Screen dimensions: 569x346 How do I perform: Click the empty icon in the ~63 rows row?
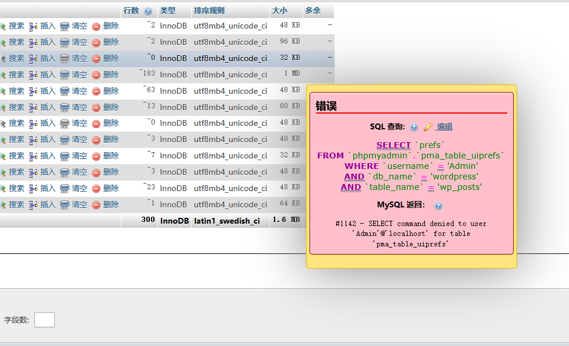coord(65,91)
